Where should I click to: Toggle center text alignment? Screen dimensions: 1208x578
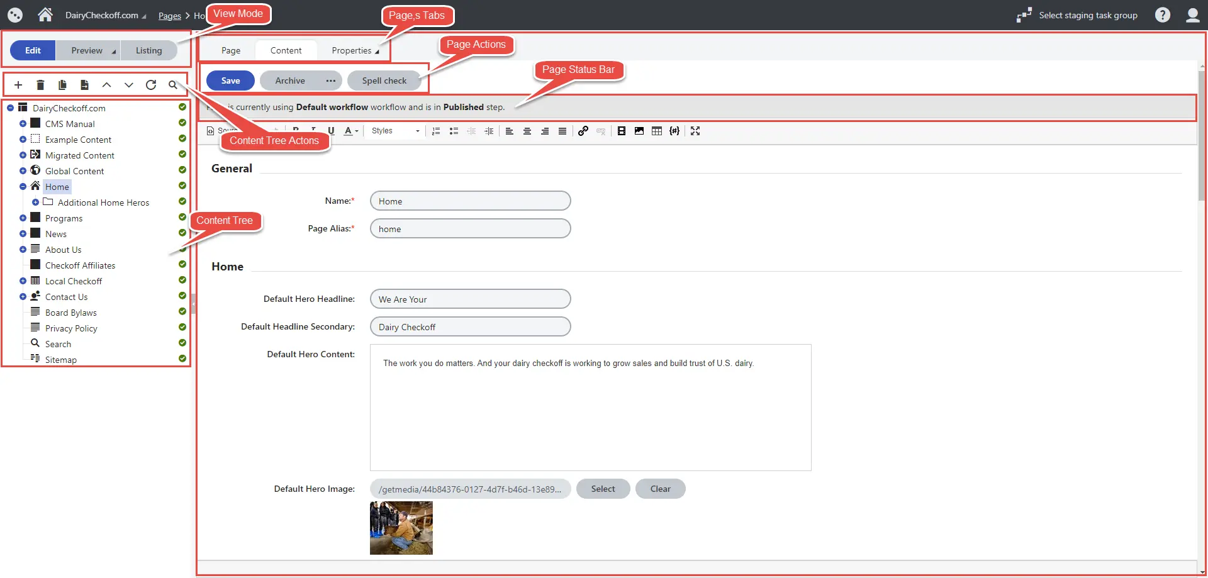(x=527, y=131)
